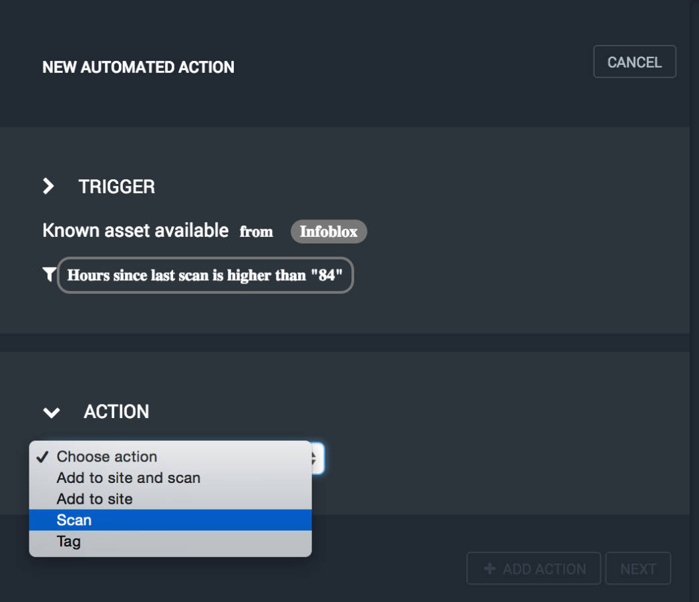Click "Known asset available" trigger text

[135, 231]
